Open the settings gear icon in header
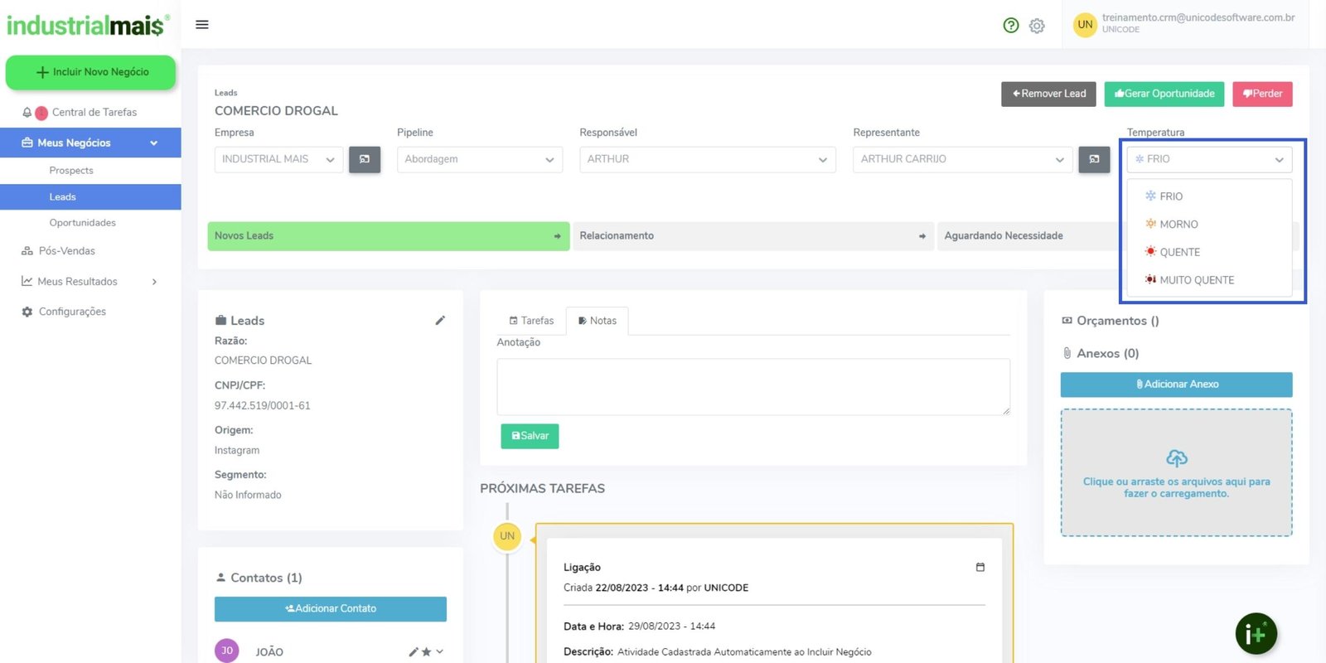This screenshot has height=663, width=1326. click(1037, 26)
